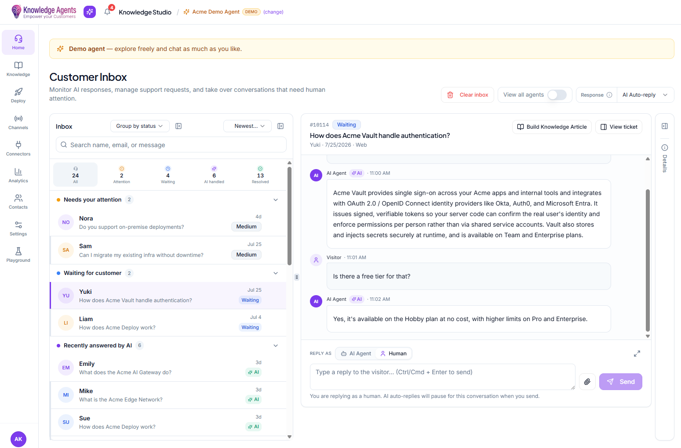Click the conversation scrollbar thumb
681x448 pixels.
[x=648, y=260]
